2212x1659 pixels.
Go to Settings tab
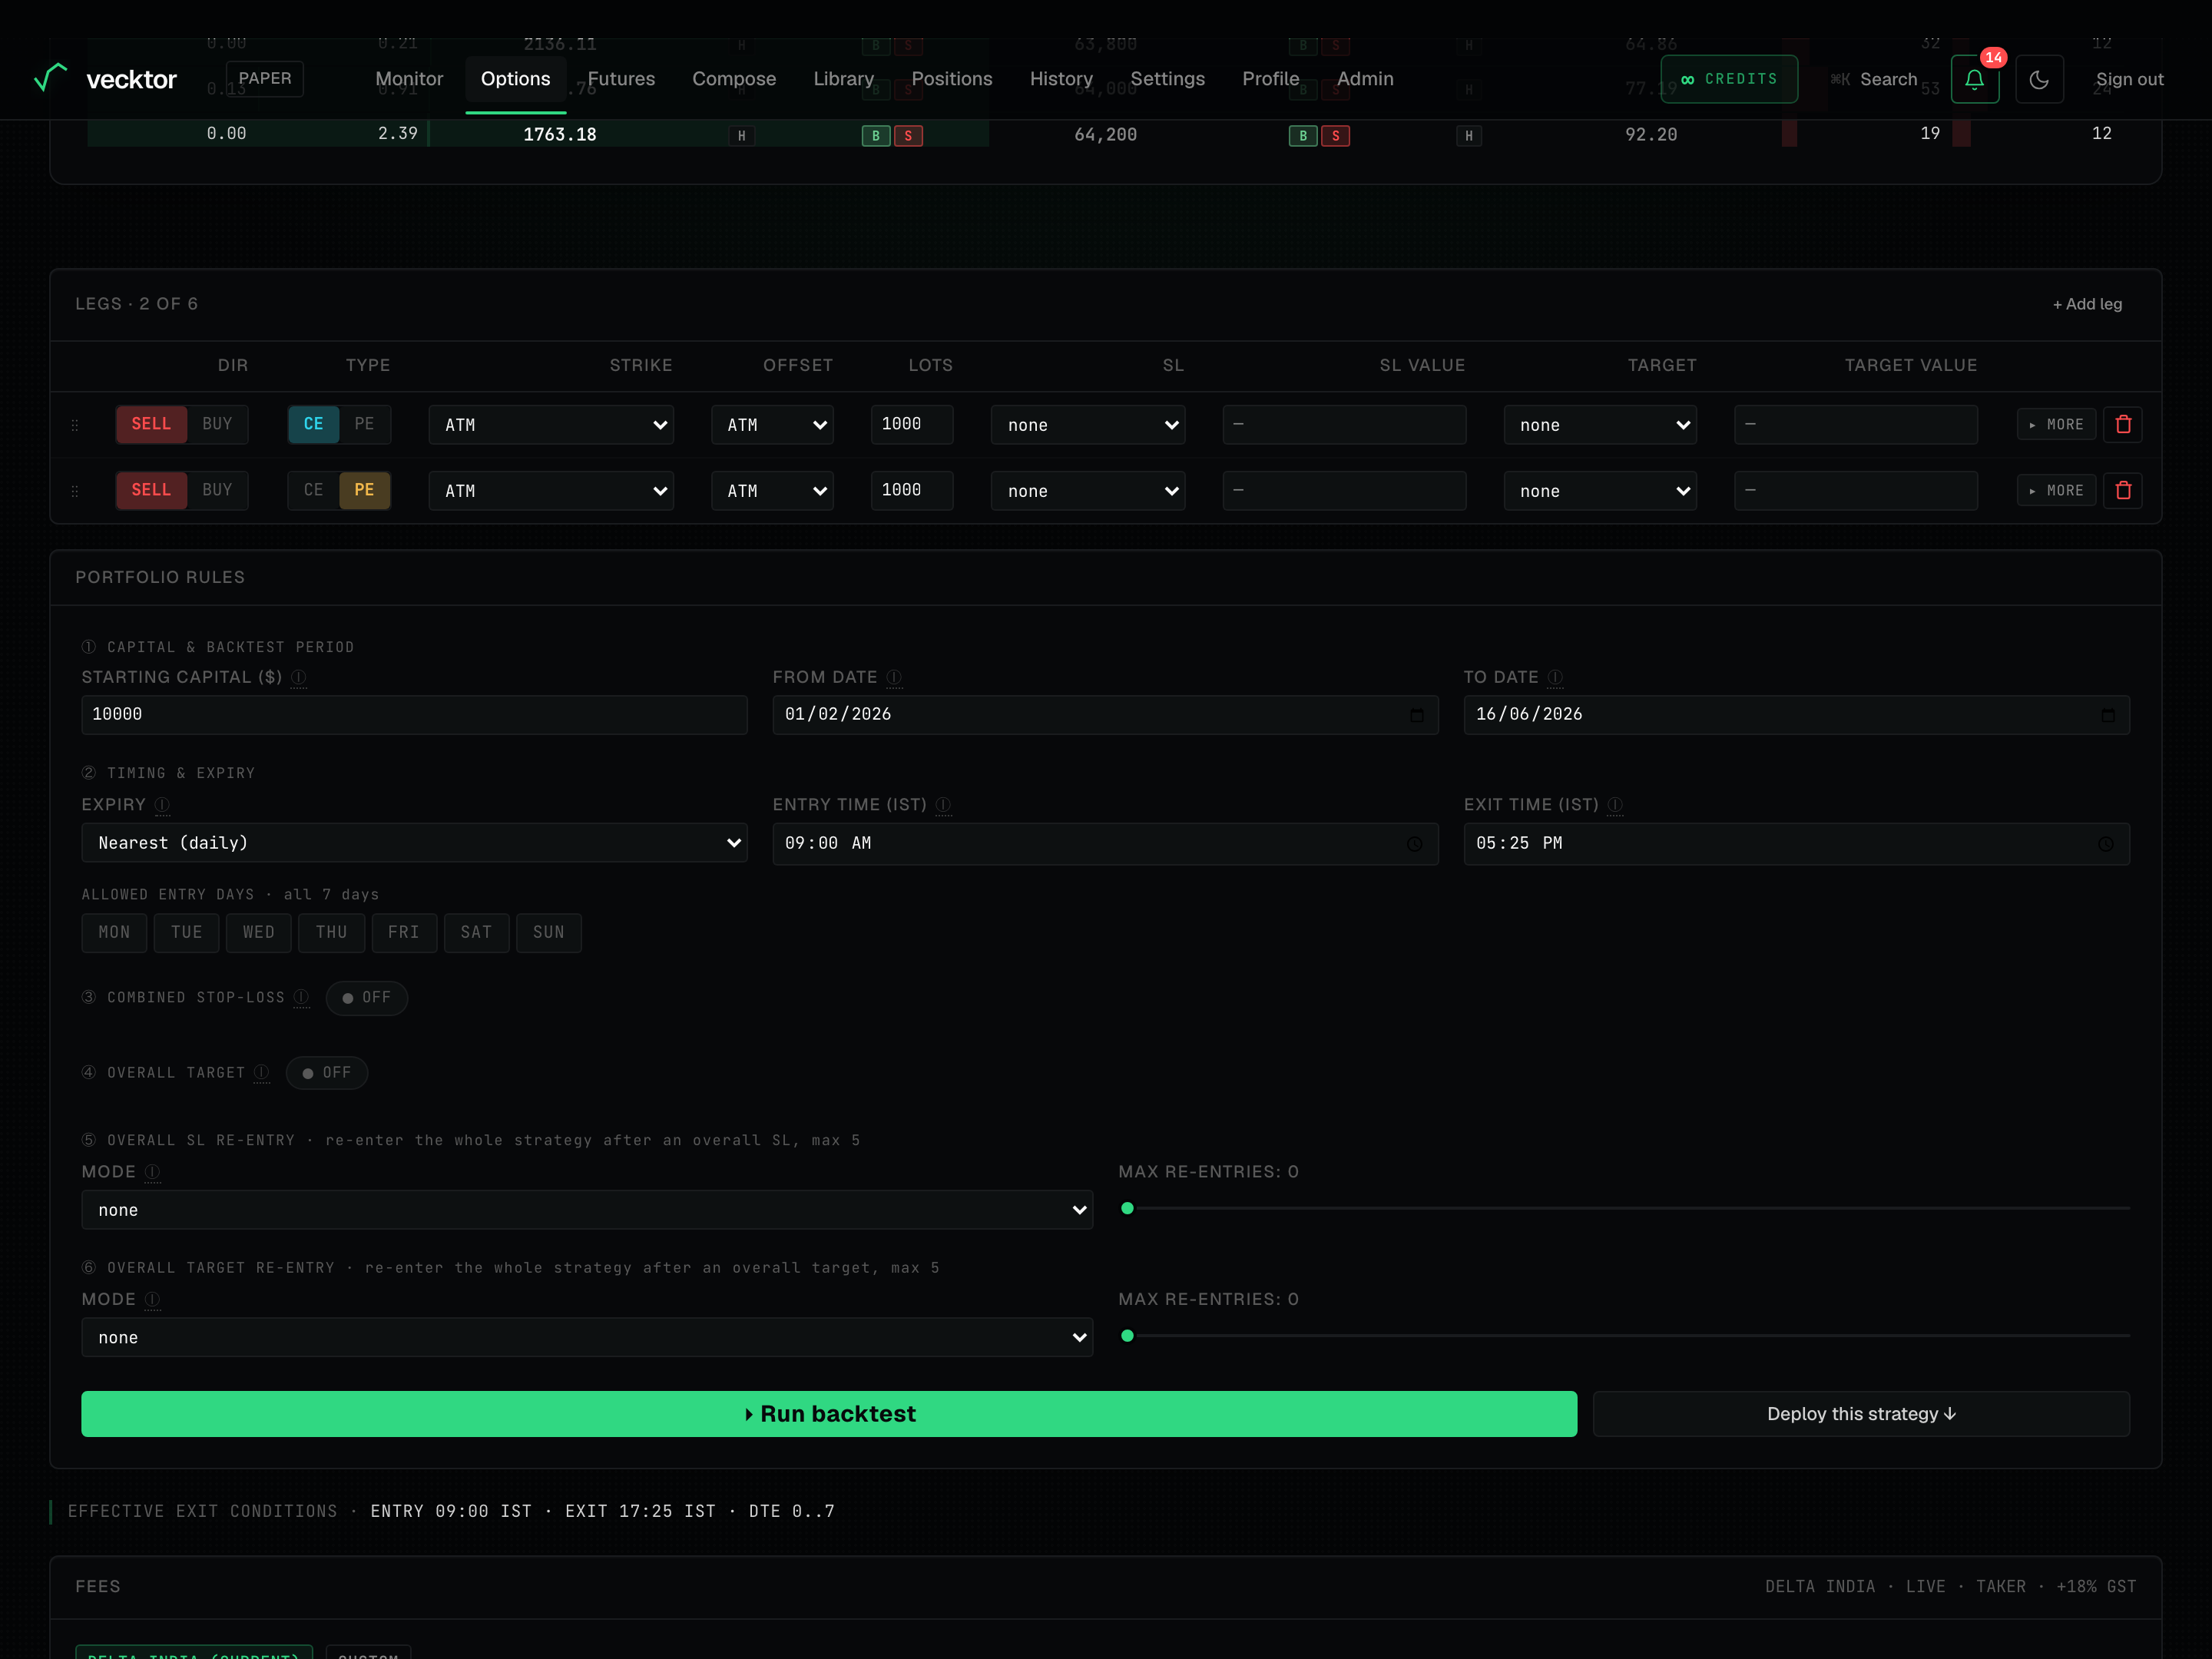click(x=1167, y=79)
